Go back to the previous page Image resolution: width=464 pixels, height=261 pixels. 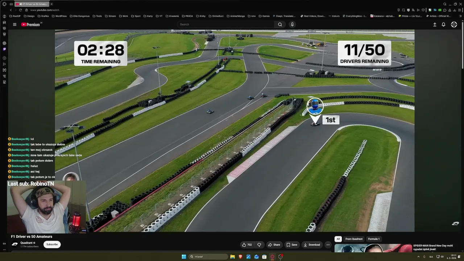pyautogui.click(x=11, y=10)
